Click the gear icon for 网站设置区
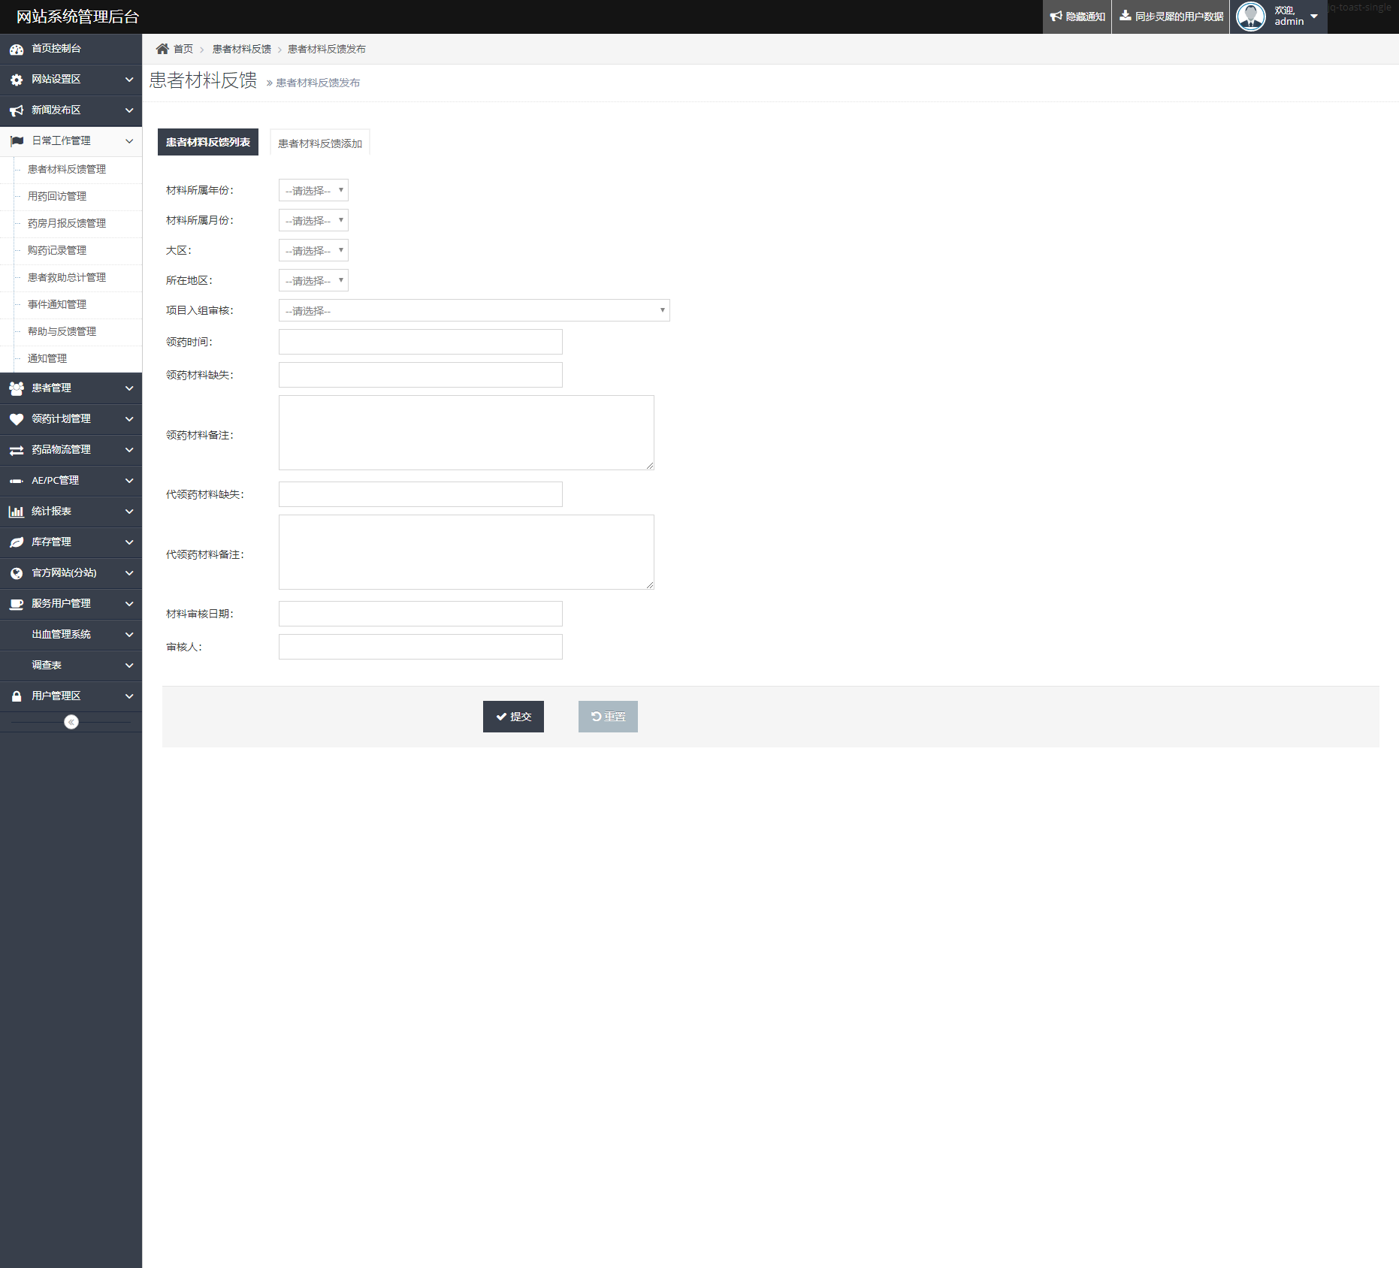Screen dimensions: 1399x1268 [x=17, y=80]
